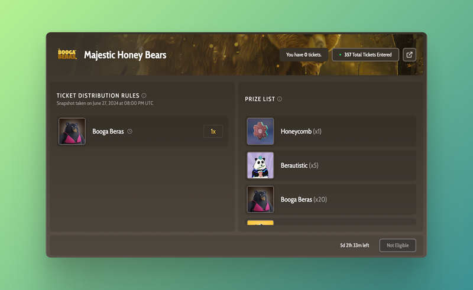Click the Berautistic panda prize image
The height and width of the screenshot is (290, 473).
(x=260, y=165)
